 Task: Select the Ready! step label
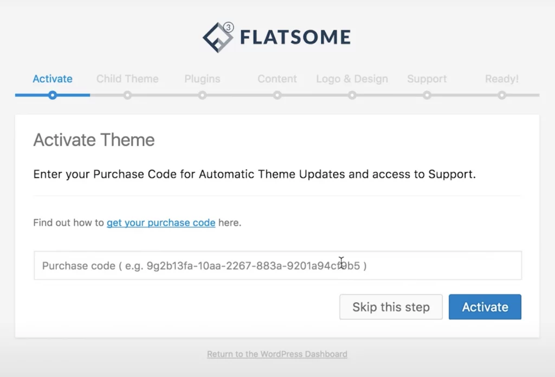click(x=502, y=79)
